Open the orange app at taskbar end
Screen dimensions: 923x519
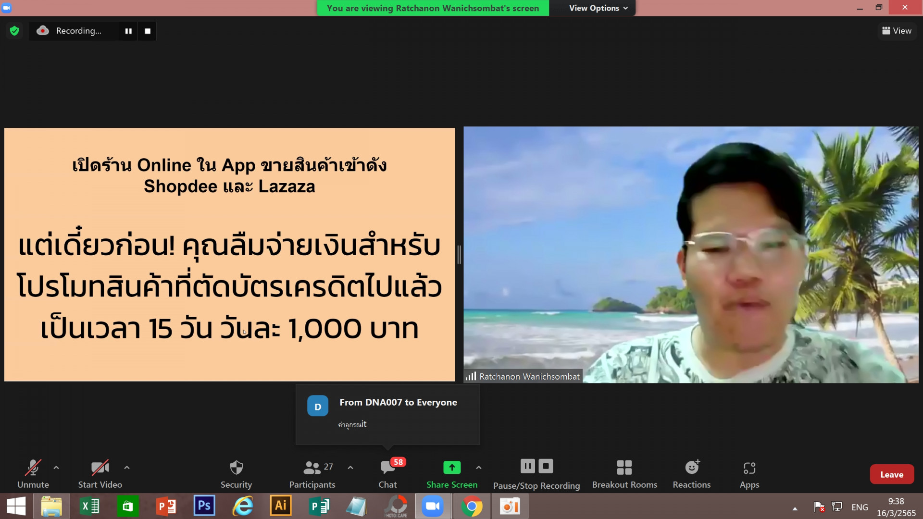click(510, 507)
